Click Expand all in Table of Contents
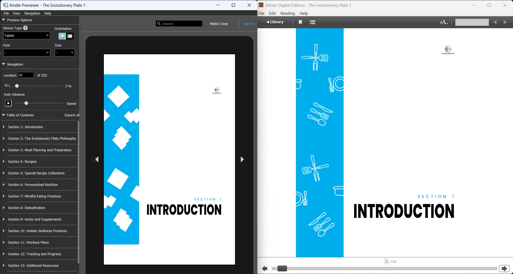 pos(72,115)
